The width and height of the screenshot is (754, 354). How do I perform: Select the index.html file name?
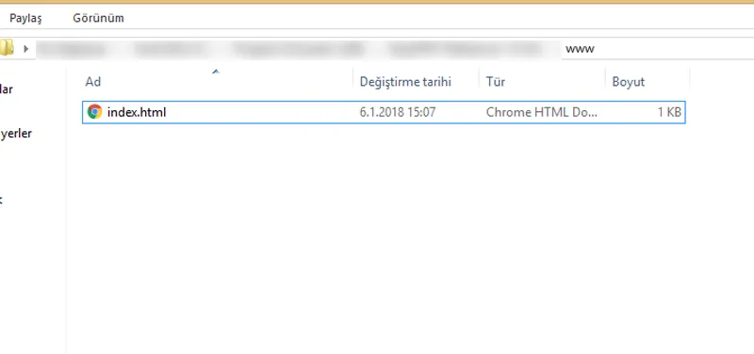click(x=137, y=112)
